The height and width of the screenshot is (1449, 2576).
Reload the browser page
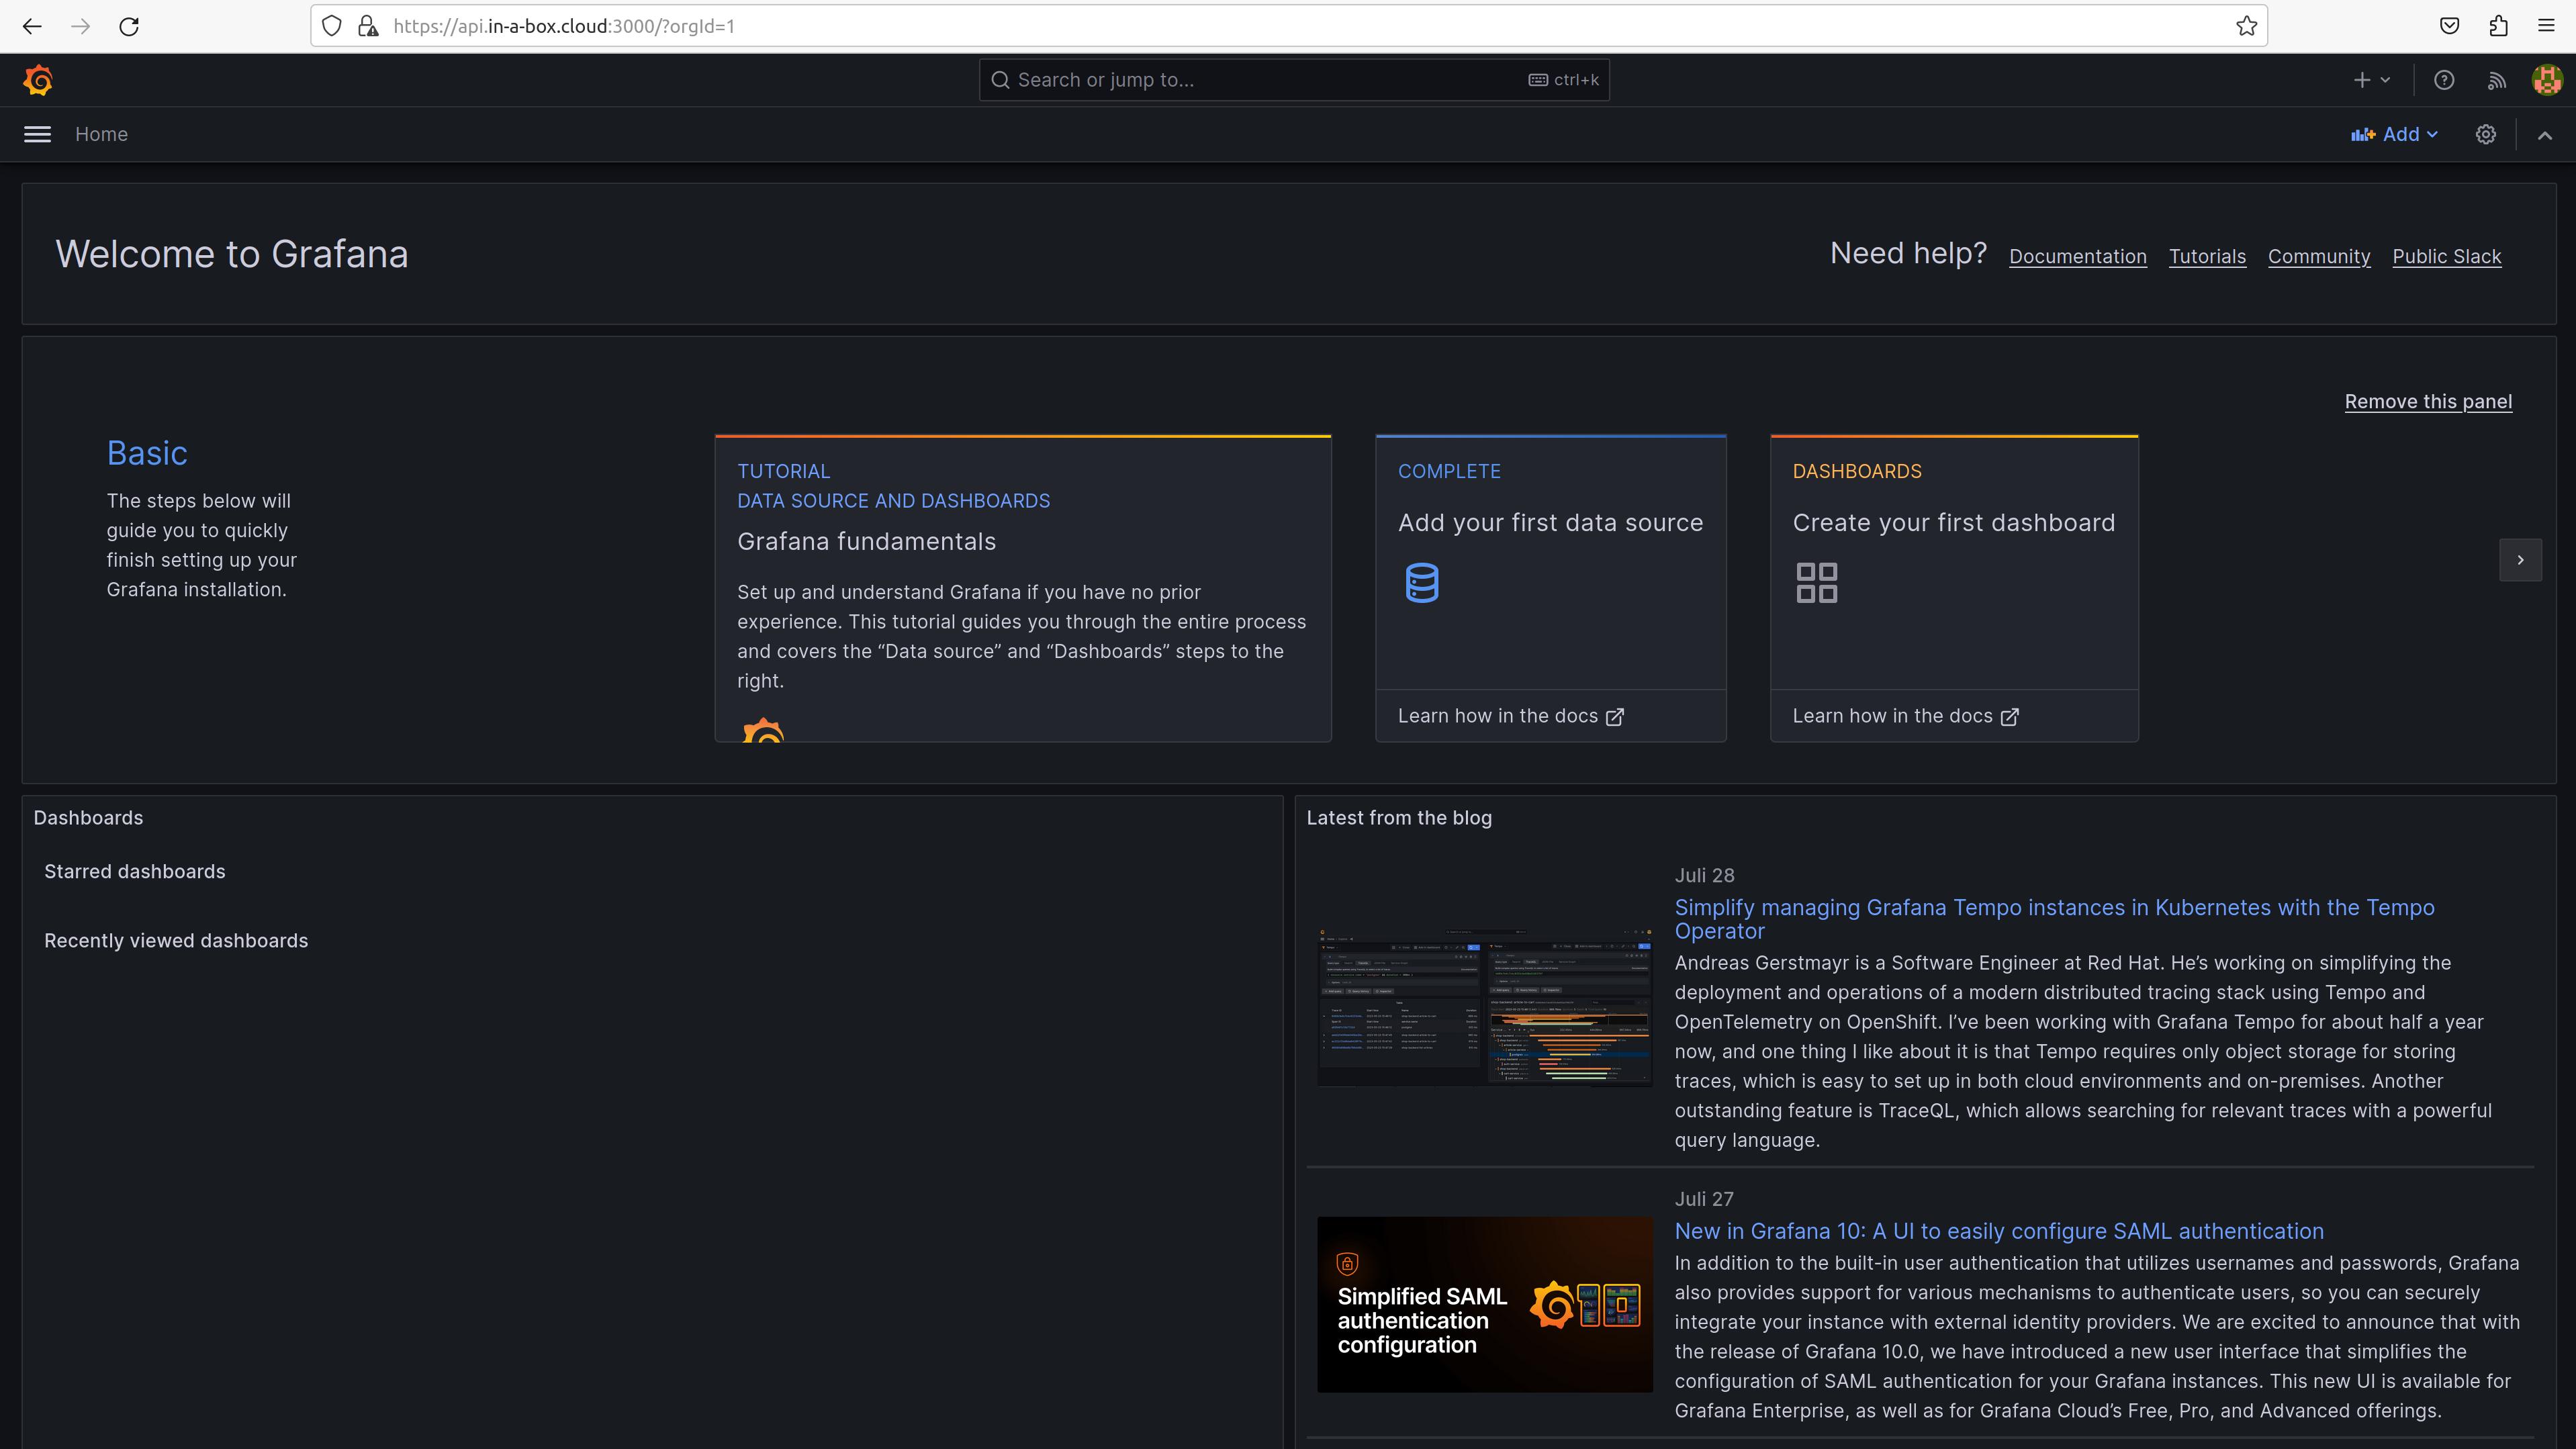pos(129,26)
